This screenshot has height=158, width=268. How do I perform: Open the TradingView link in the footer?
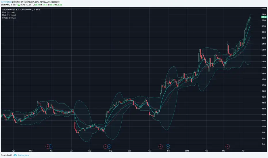23,155
